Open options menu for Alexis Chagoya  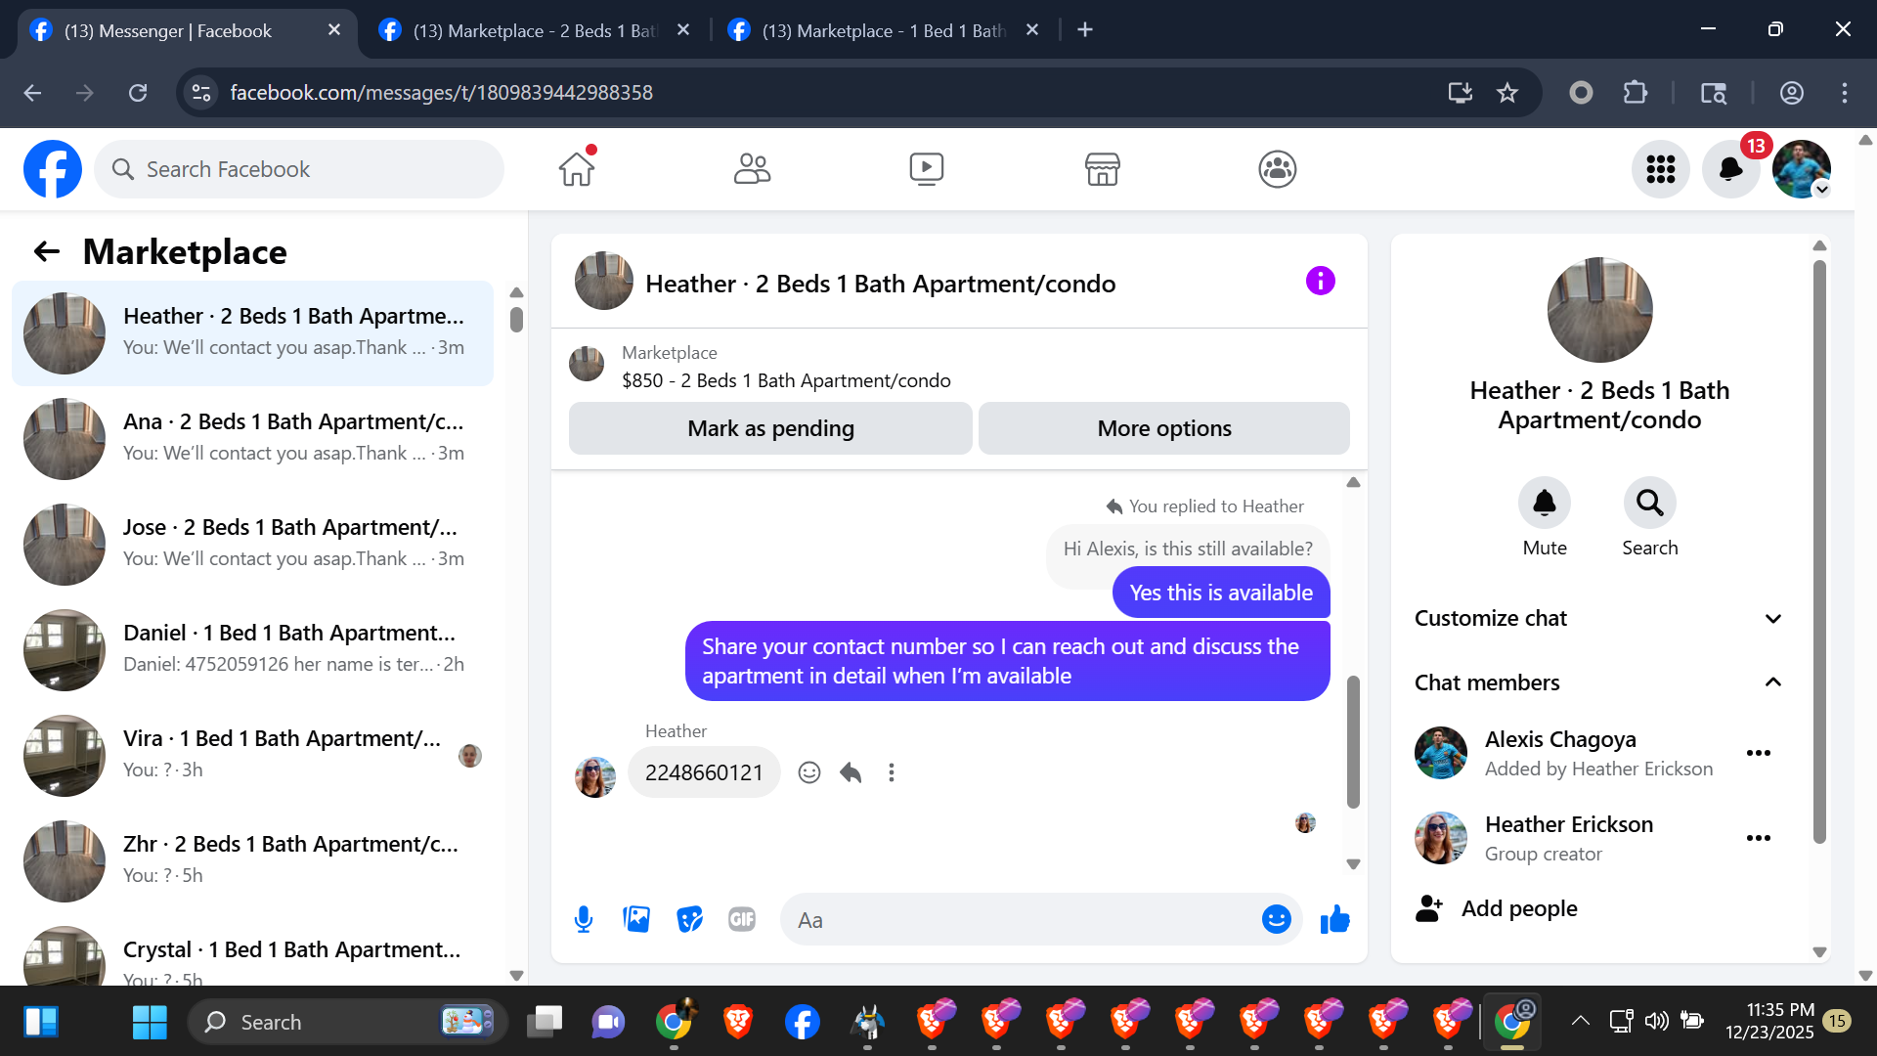1758,753
